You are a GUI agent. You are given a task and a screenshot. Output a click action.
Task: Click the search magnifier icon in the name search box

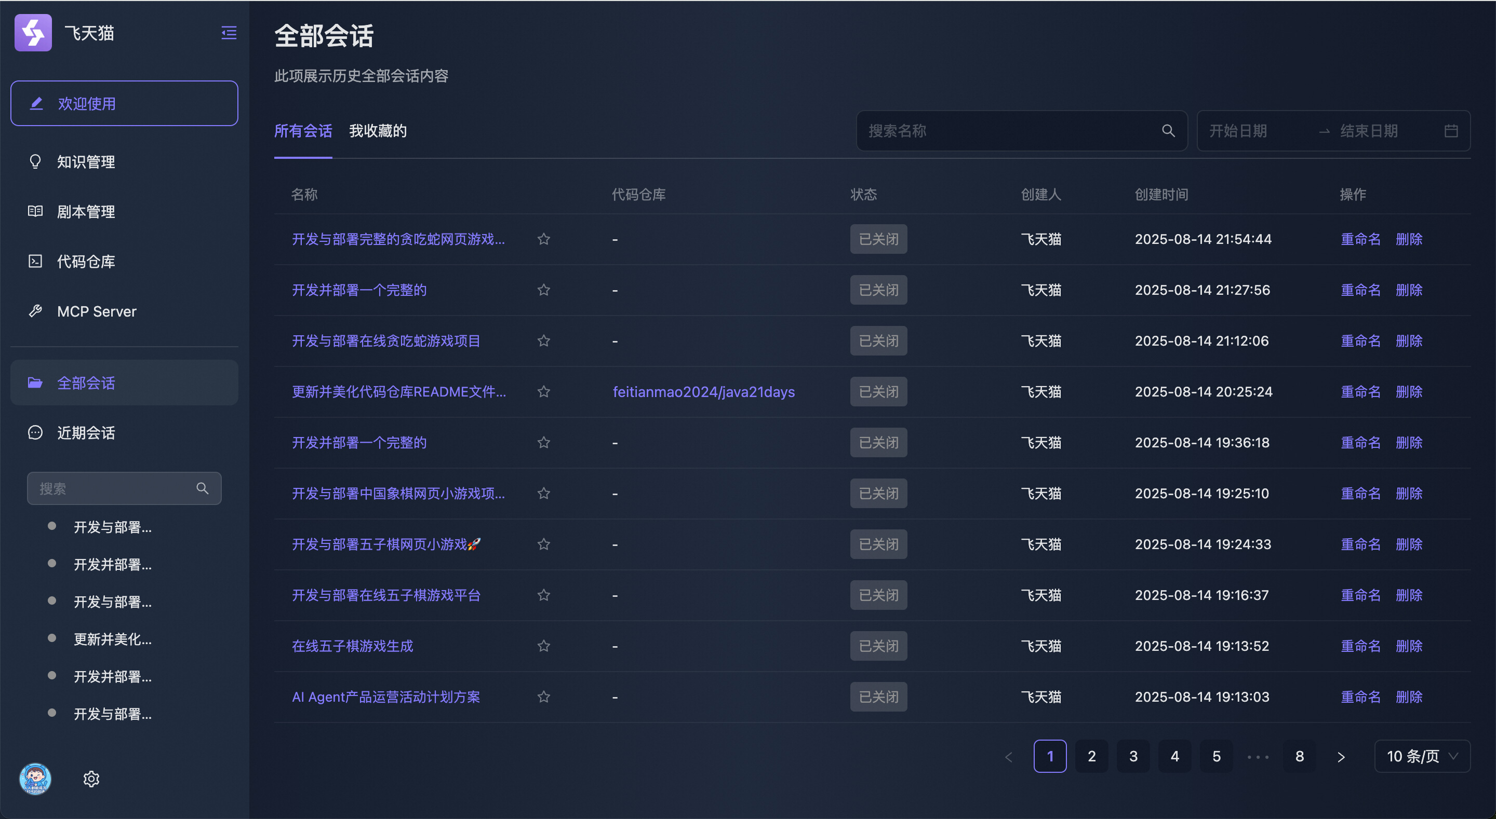coord(1168,131)
